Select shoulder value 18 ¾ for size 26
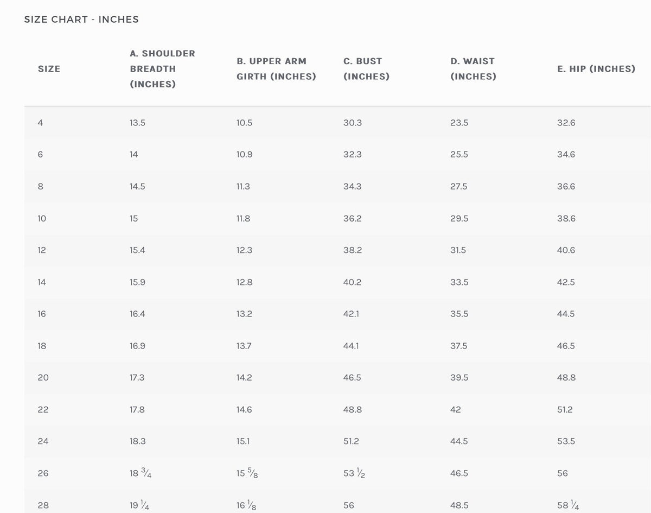The image size is (651, 513). tap(141, 473)
